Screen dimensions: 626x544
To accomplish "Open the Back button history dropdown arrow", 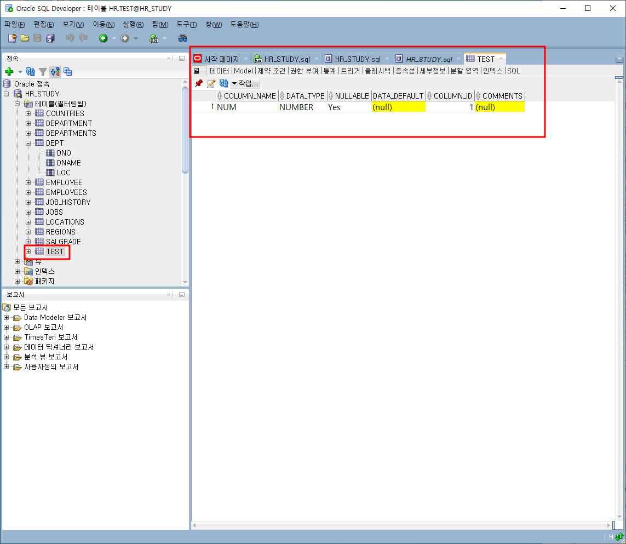I will [x=114, y=38].
